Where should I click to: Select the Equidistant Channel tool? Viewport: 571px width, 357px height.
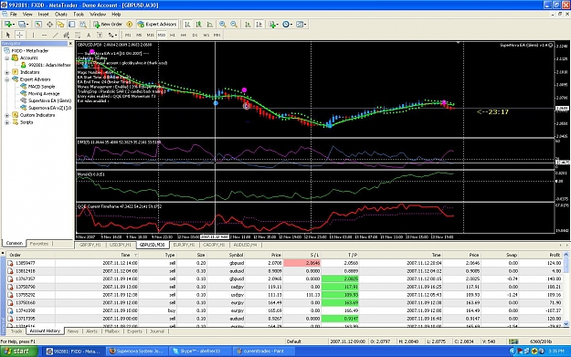click(x=67, y=35)
